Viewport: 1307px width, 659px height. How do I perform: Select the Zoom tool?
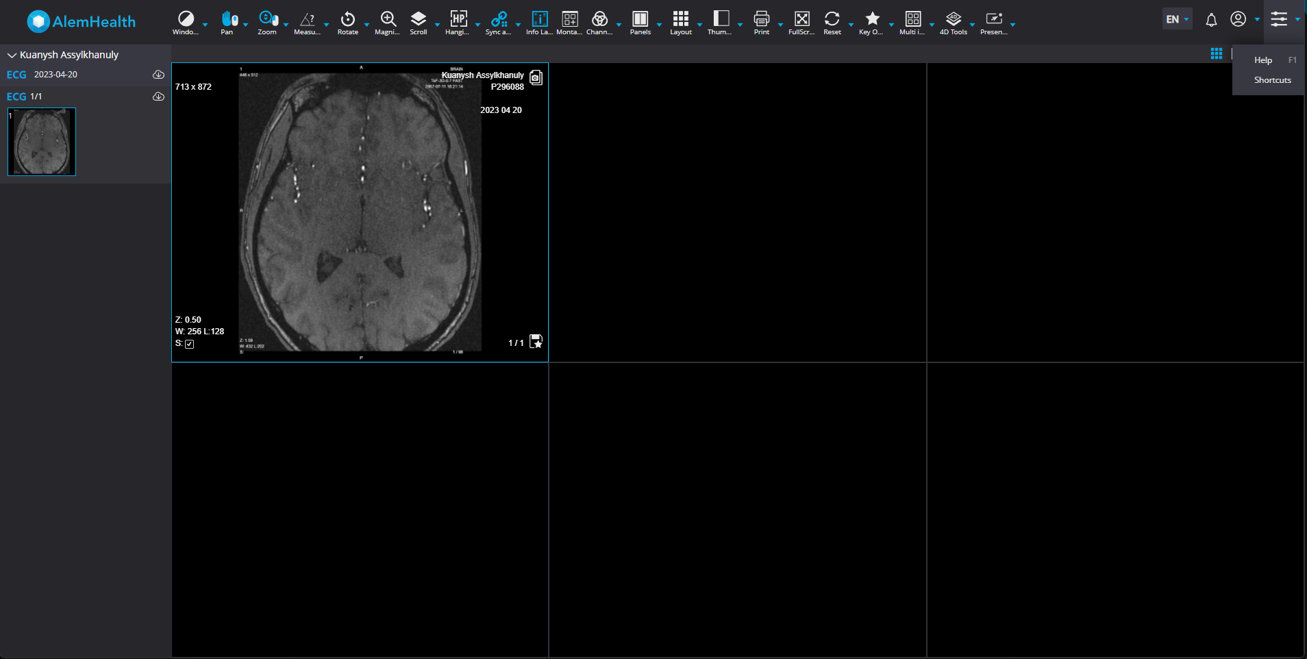tap(267, 22)
